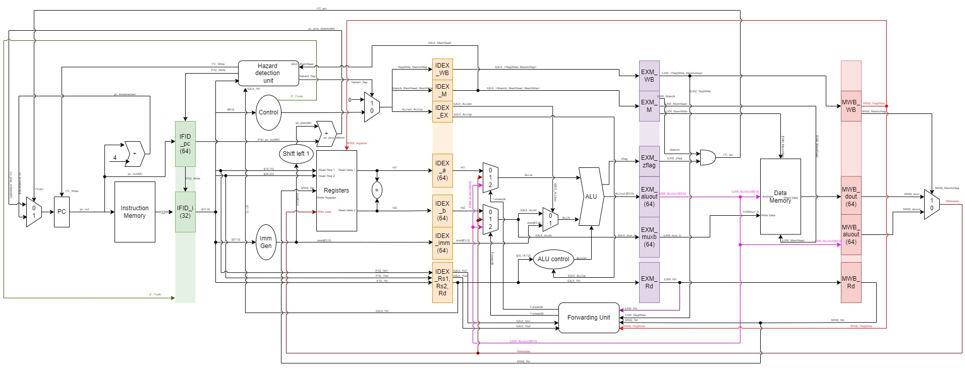Viewport: 965px width, 368px height.
Task: Select the hazard flag 1/0 mux
Action: pos(372,107)
